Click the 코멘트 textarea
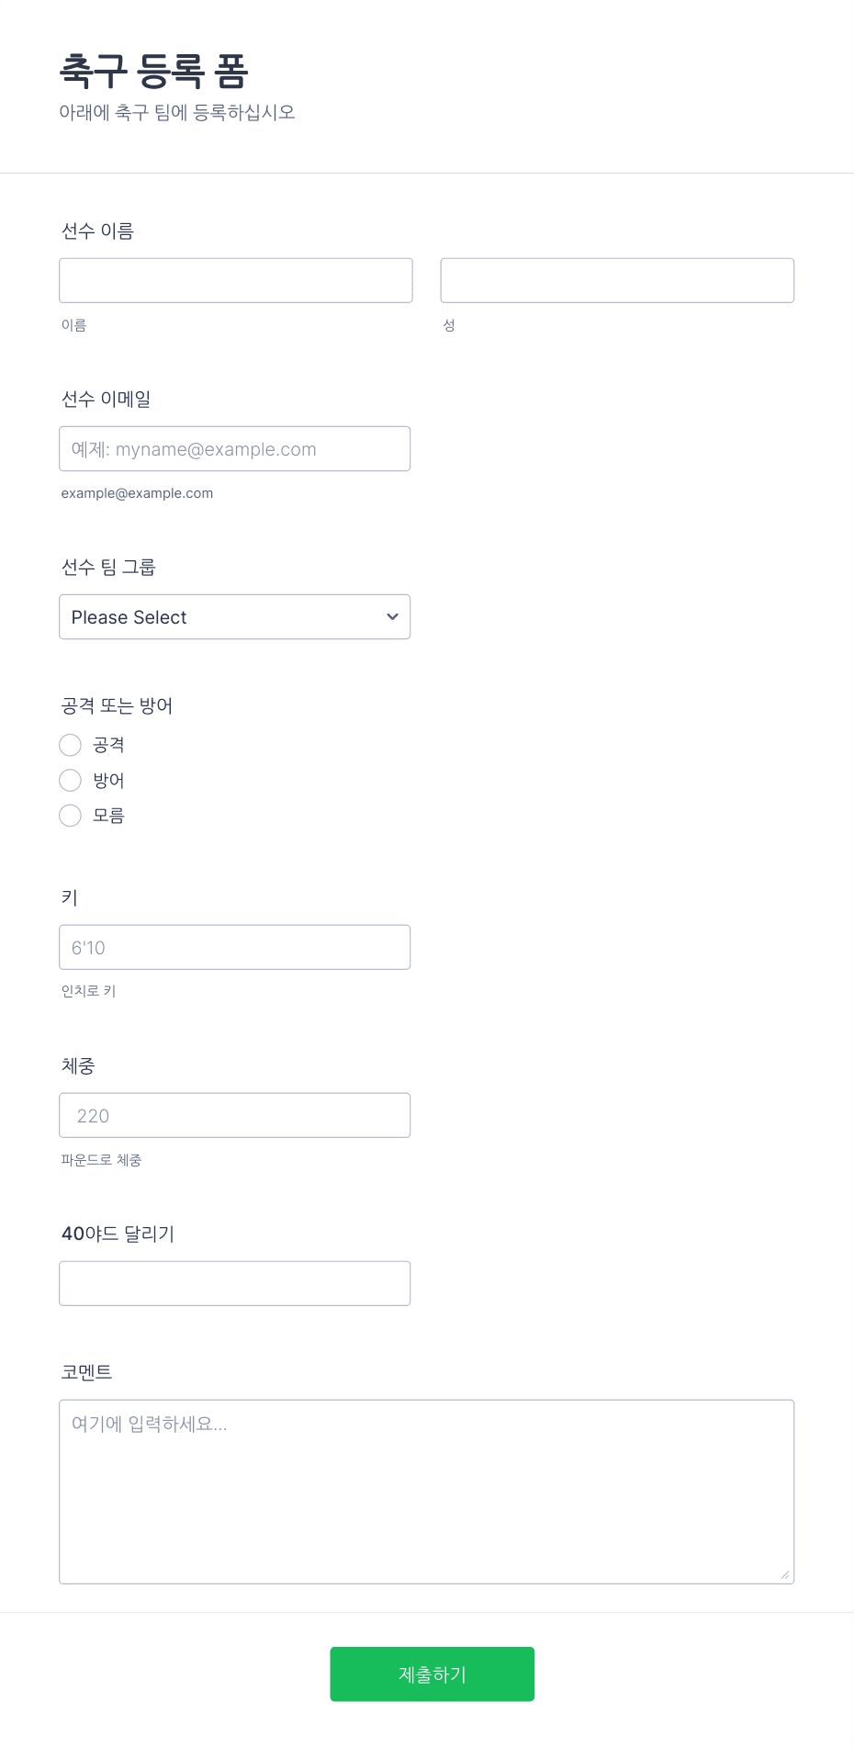Image resolution: width=854 pixels, height=1747 pixels. [427, 1492]
